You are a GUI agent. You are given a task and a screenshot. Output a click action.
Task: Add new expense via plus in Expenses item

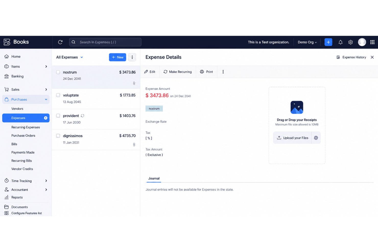tap(45, 118)
